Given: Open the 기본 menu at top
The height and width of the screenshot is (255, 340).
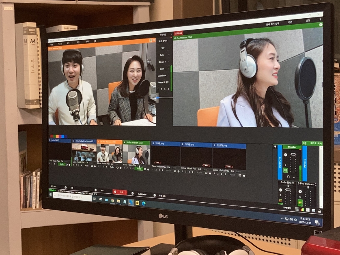Looking at the screenshot, I should [x=290, y=22].
